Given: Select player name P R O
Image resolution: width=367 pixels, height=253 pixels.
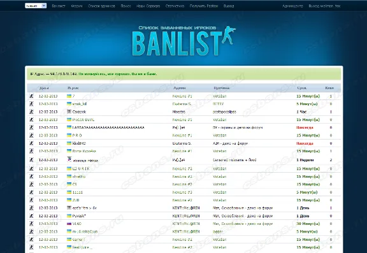Looking at the screenshot, I should coord(77,135).
